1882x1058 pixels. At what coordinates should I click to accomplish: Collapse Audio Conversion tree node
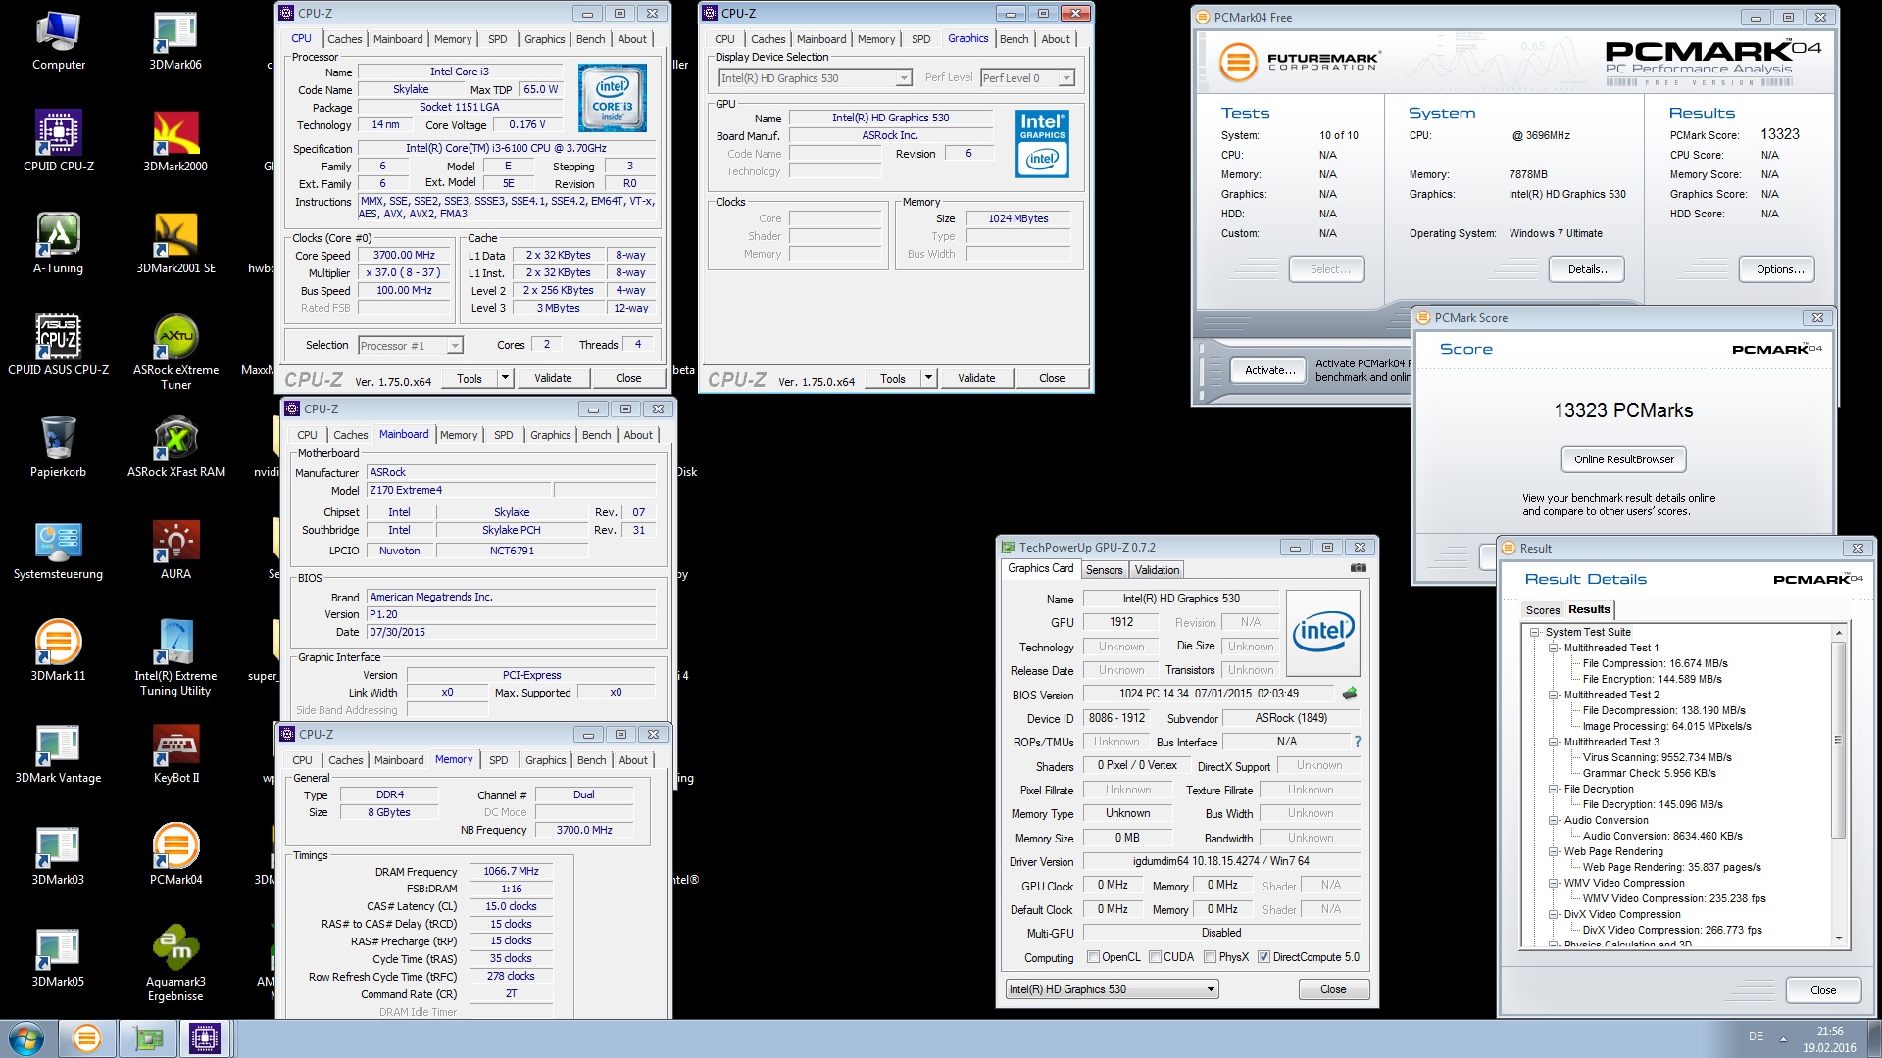1554,821
